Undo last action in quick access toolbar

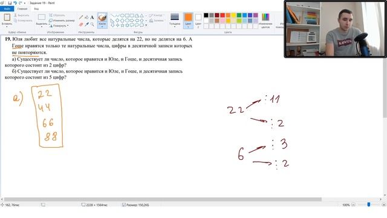(15, 3)
